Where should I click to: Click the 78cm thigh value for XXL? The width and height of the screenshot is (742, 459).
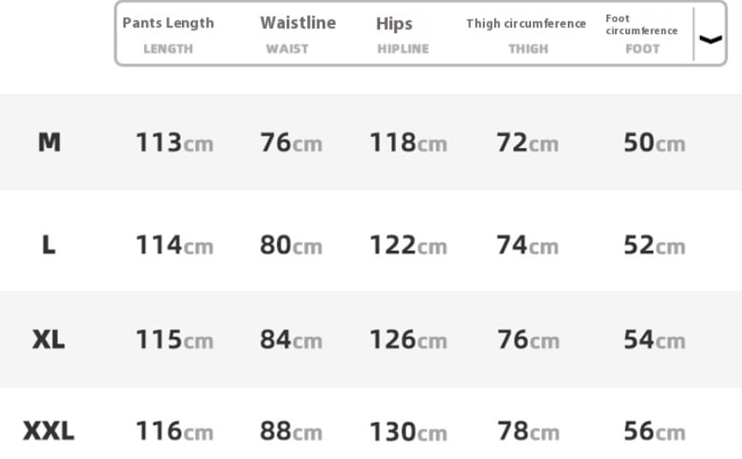[x=528, y=431]
